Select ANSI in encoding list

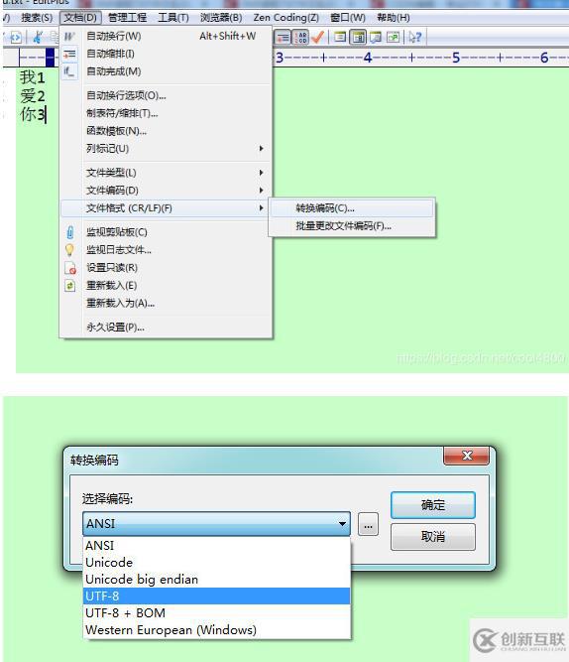[217, 546]
